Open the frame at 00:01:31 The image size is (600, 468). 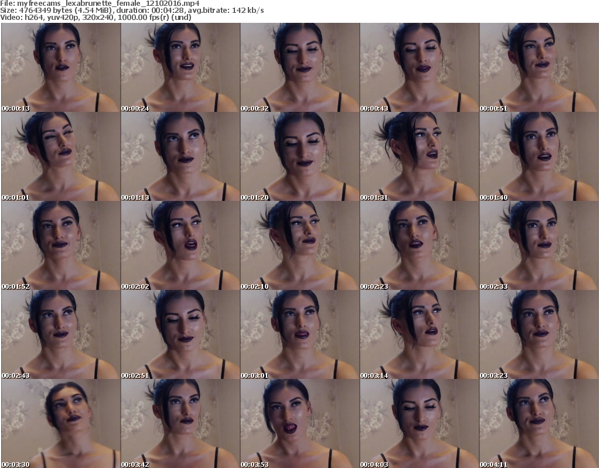[419, 156]
